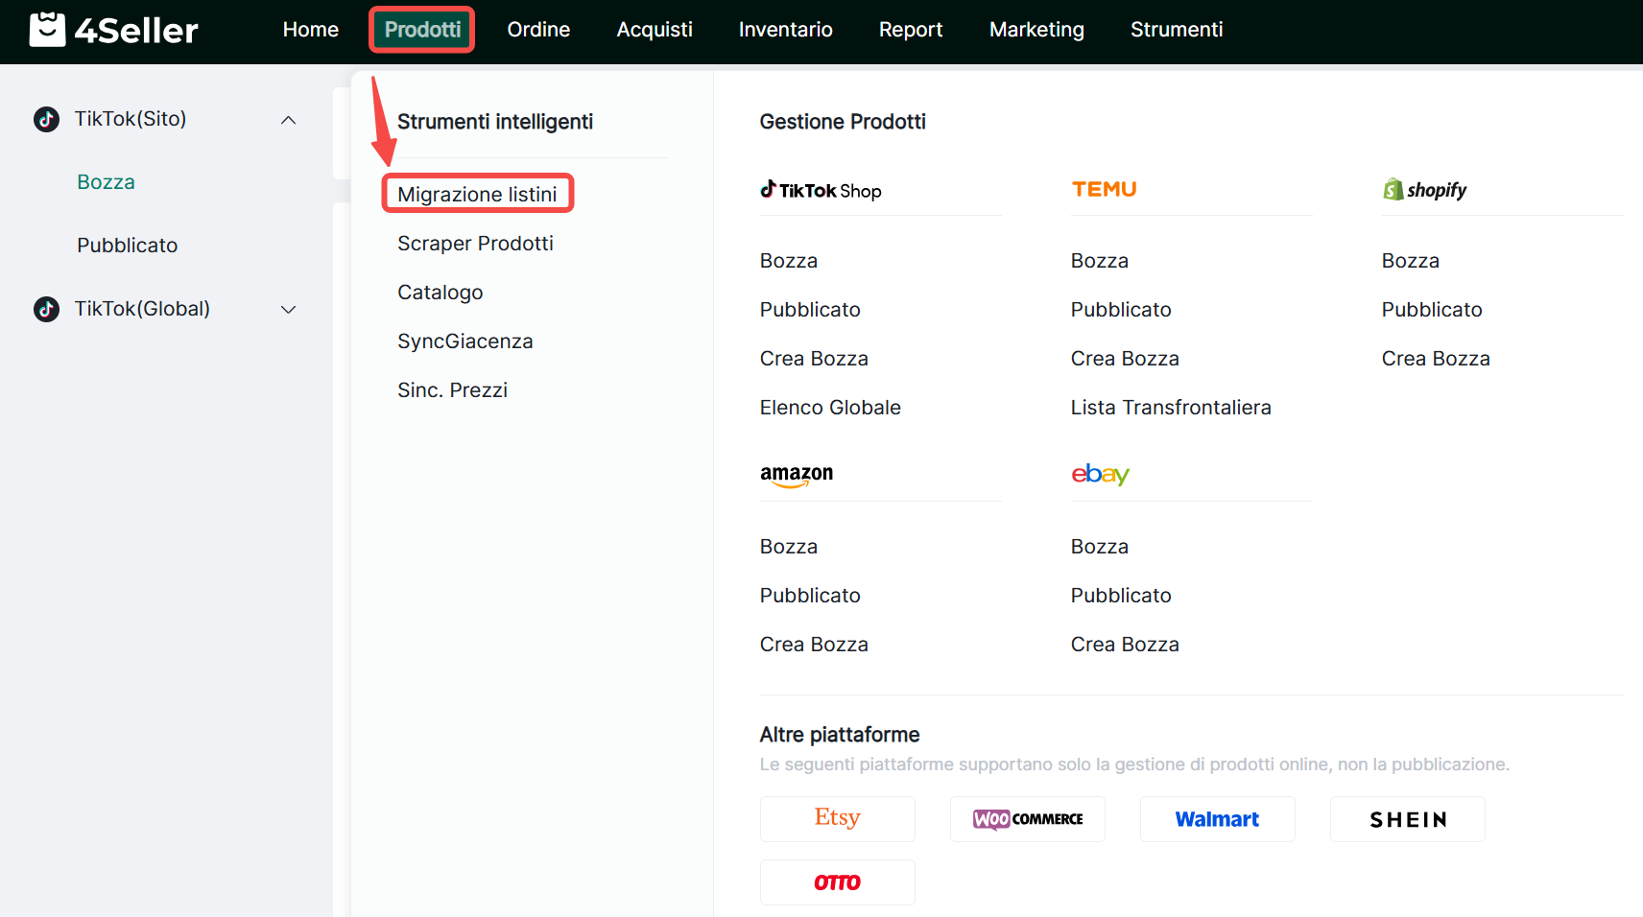Click the TikTok Shop logo heading

point(821,190)
